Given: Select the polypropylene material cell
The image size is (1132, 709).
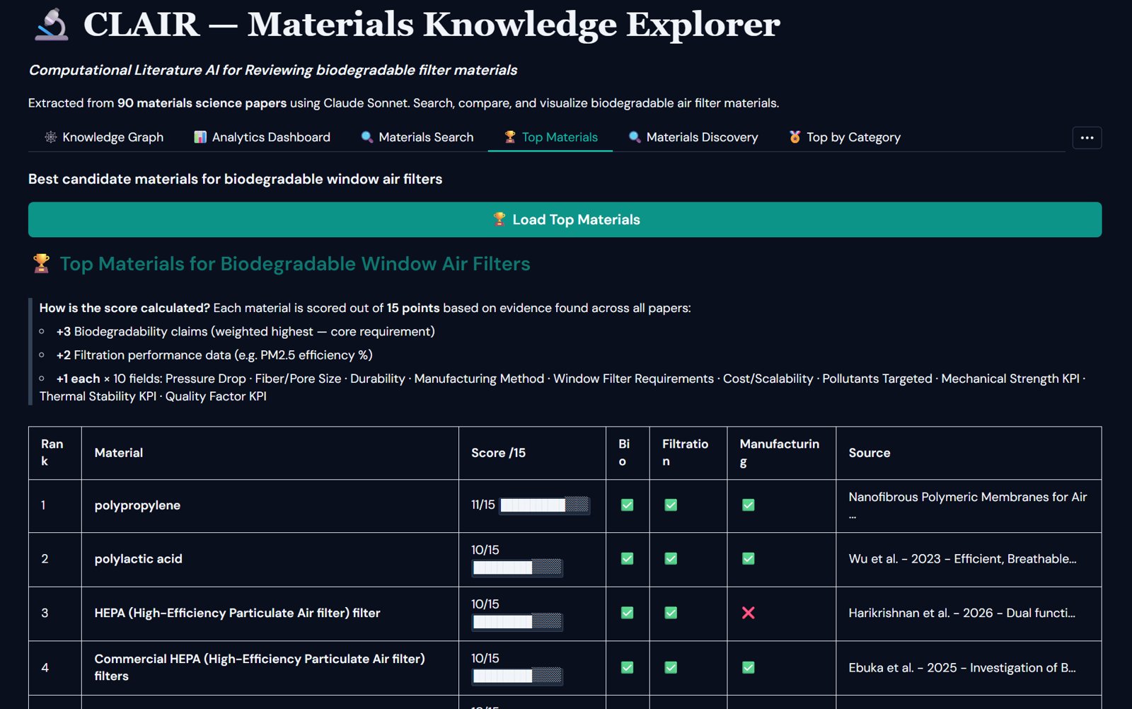Looking at the screenshot, I should [x=270, y=506].
